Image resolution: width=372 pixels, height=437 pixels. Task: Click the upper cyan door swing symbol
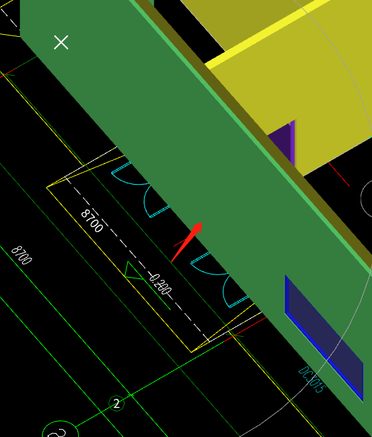coord(141,189)
